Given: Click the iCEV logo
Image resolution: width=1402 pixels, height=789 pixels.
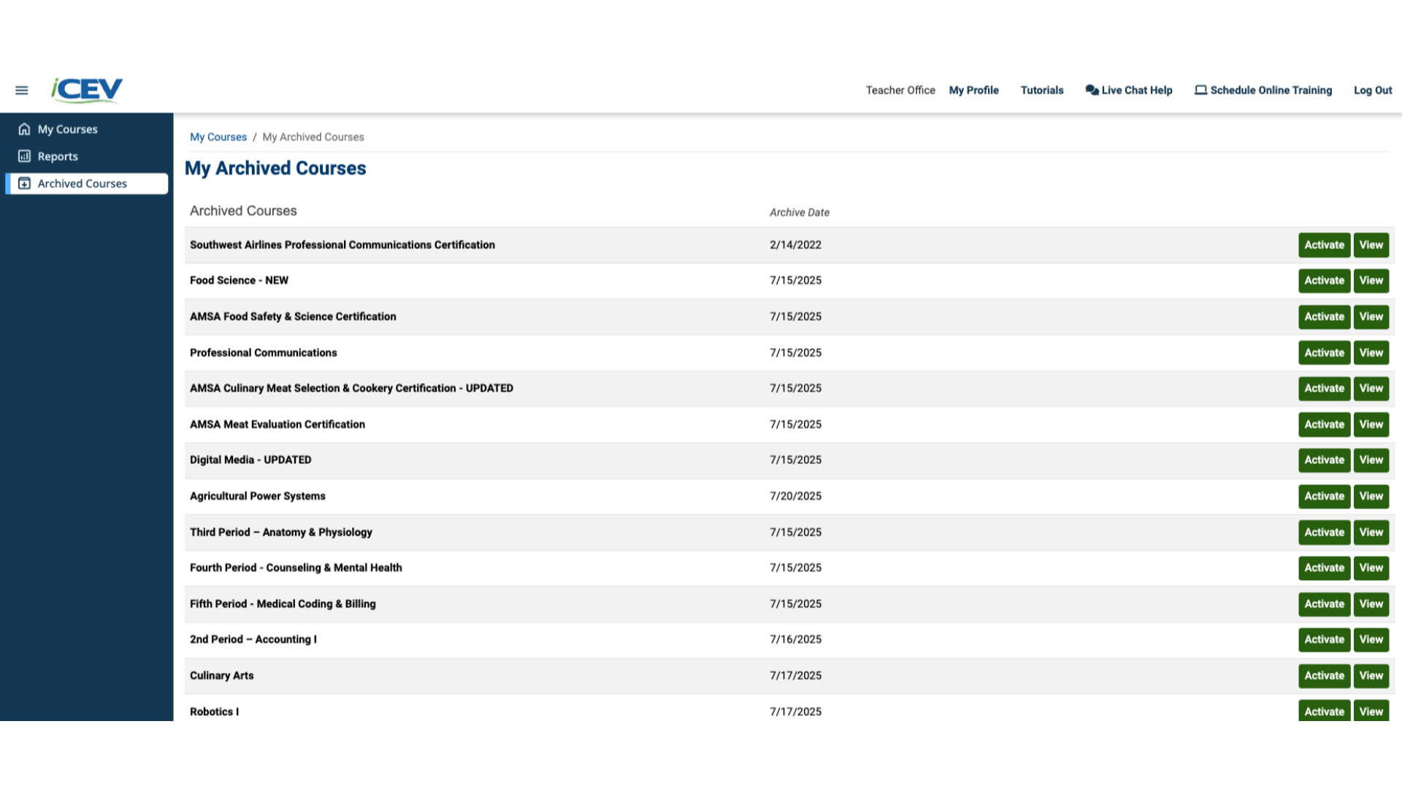Looking at the screenshot, I should click(x=87, y=90).
